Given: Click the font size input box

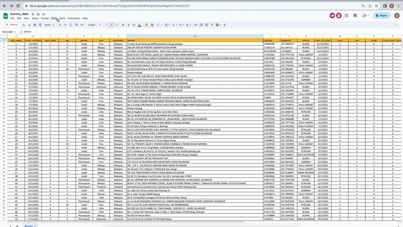Looking at the screenshot, I should 111,25.
